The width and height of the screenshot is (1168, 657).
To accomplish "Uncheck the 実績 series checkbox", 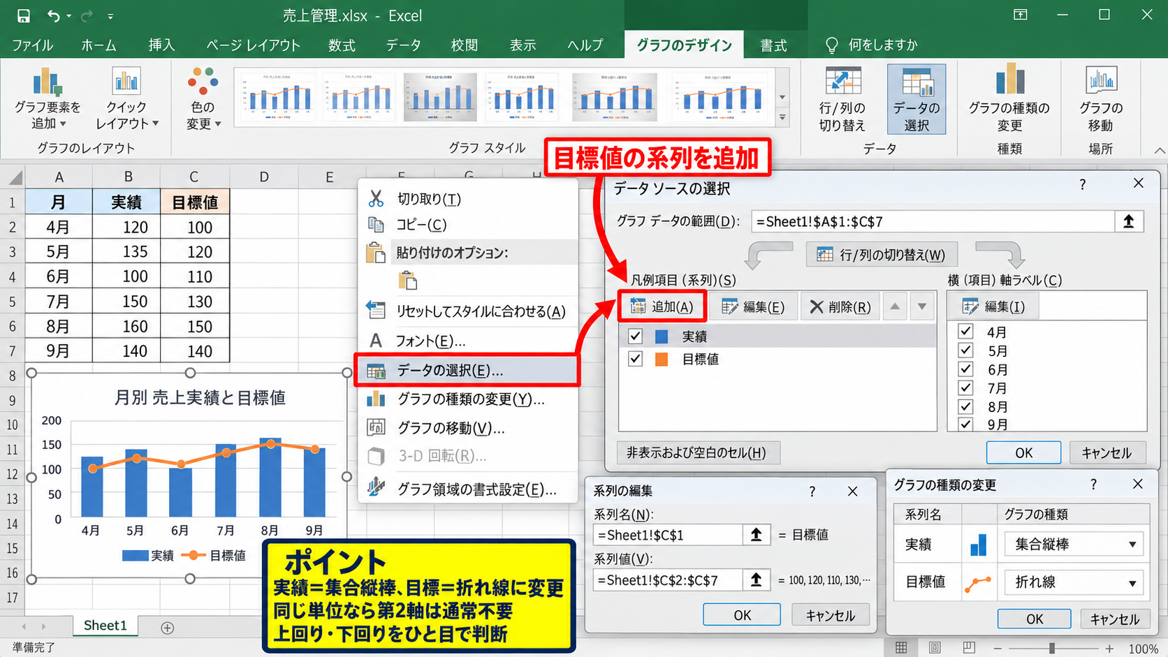I will tap(635, 337).
